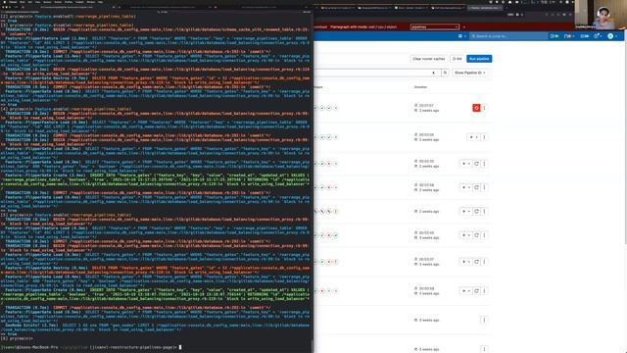The width and height of the screenshot is (627, 353).
Task: Click the blue Run pipeline button
Action: [479, 59]
